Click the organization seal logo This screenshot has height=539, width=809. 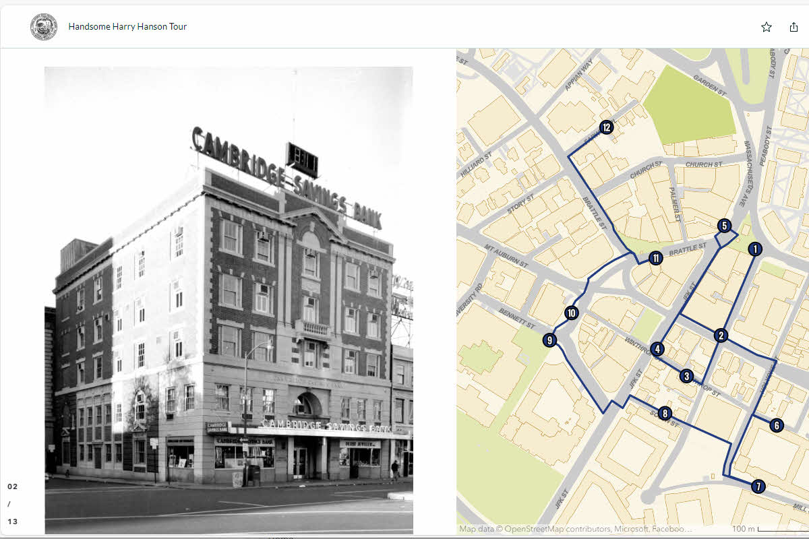point(44,27)
